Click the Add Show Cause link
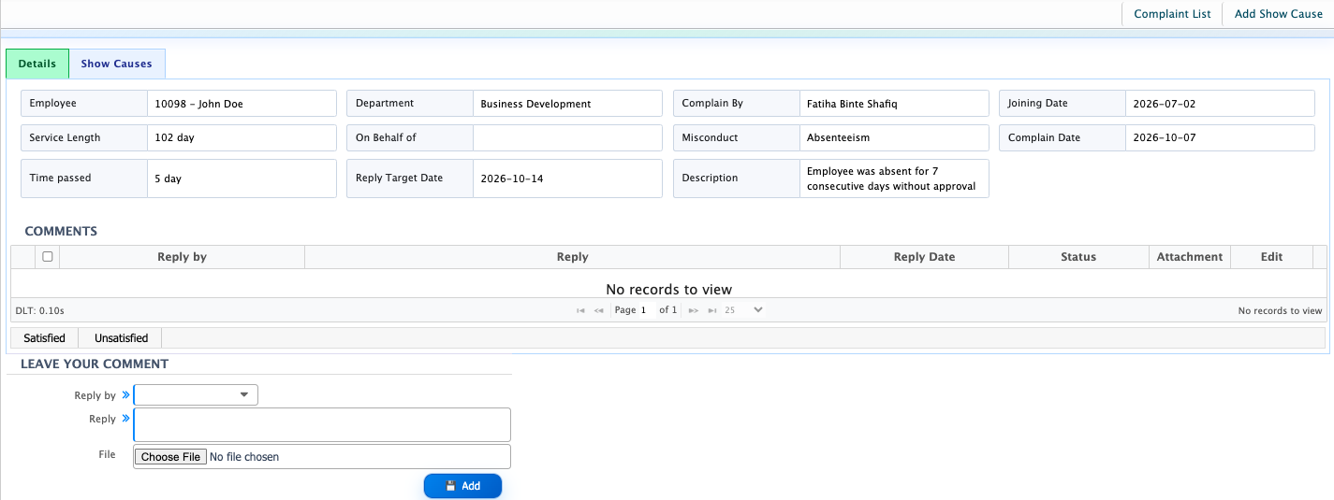This screenshot has height=500, width=1334. 1279,14
